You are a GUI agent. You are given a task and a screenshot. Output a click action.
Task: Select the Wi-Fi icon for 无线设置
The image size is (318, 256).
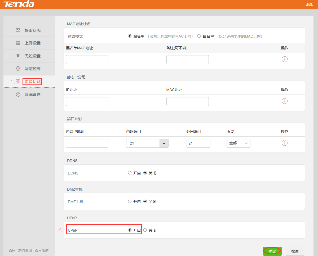[x=18, y=56]
